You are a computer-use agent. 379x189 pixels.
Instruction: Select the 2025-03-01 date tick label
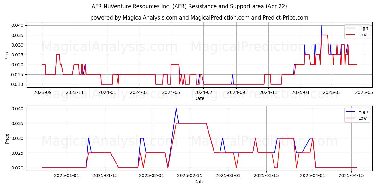[x=228, y=176]
